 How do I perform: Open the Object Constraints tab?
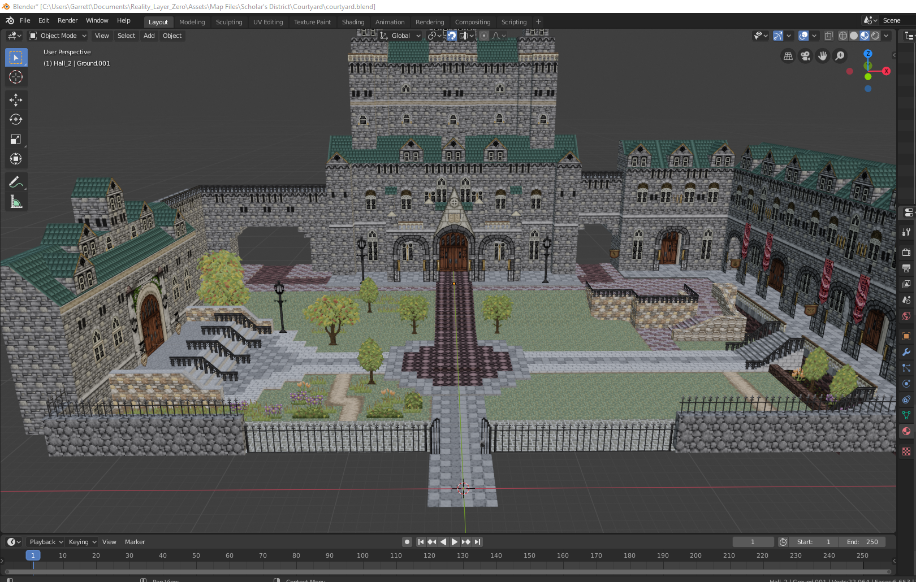906,399
